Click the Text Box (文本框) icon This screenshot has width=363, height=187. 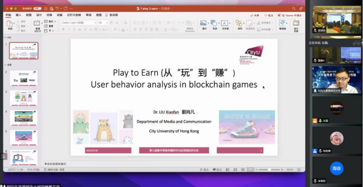point(225,24)
